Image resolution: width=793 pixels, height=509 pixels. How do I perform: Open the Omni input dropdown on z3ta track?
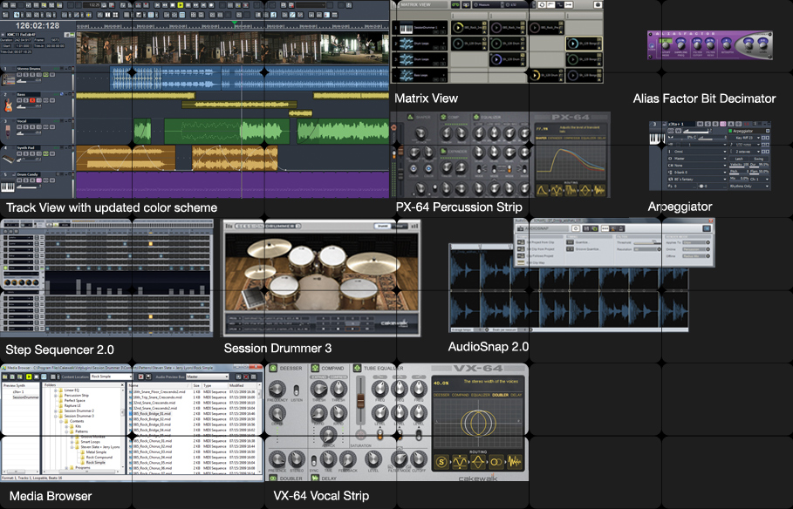pyautogui.click(x=697, y=151)
